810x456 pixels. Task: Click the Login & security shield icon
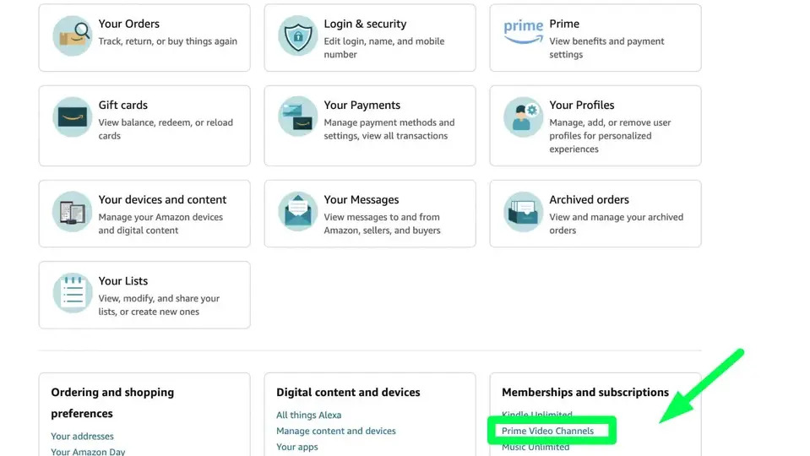point(298,35)
